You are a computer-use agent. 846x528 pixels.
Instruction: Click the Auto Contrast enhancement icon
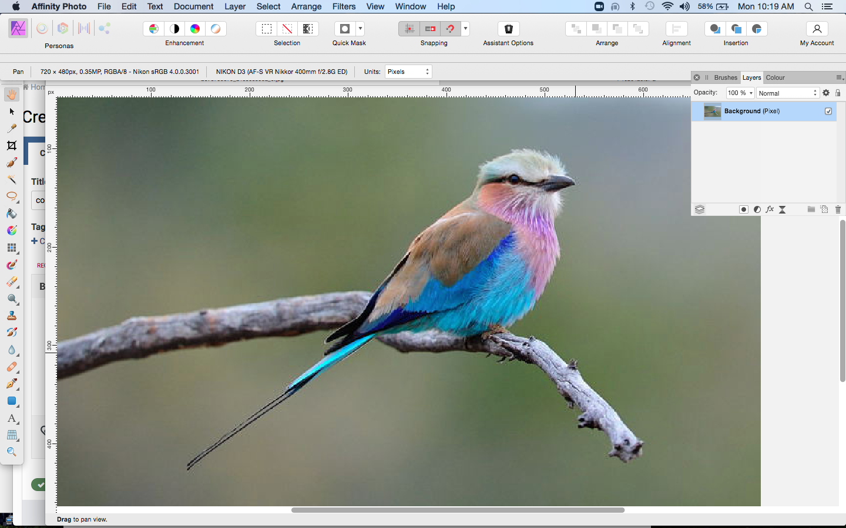click(174, 29)
